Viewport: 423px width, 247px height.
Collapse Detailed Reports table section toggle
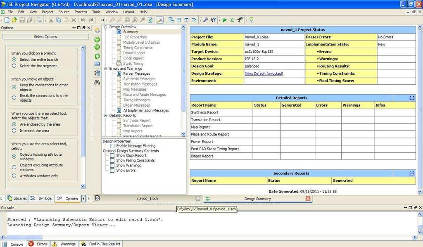click(412, 98)
